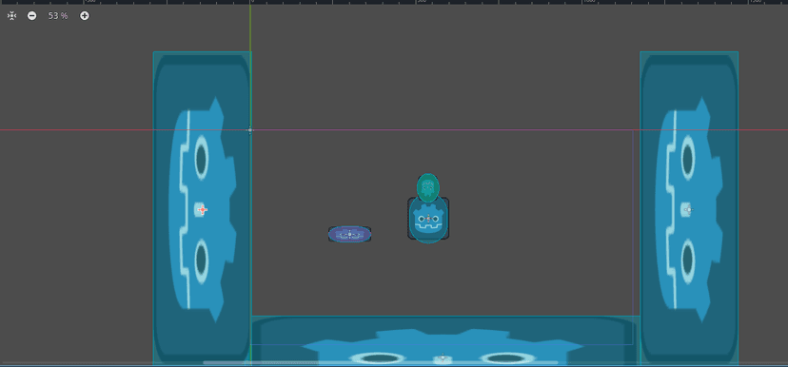Select the Godot robot player sprite

point(428,219)
